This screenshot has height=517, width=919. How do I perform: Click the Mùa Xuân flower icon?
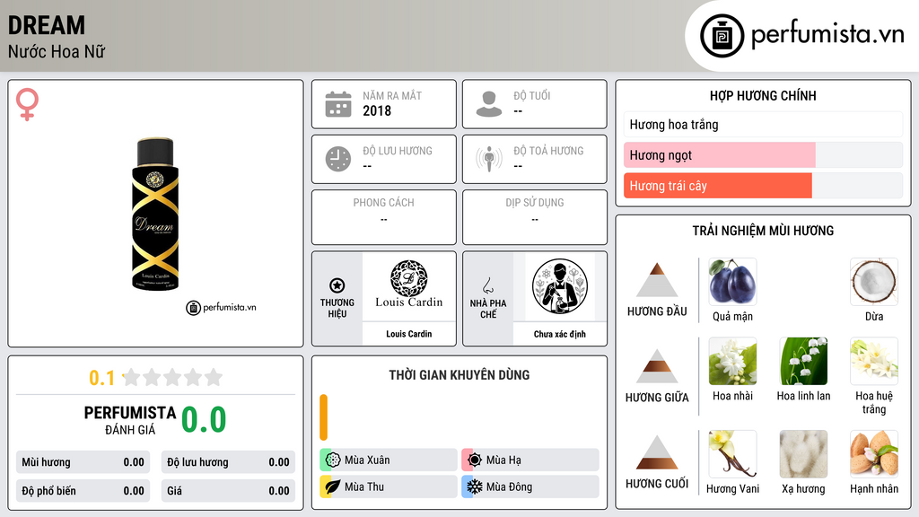333,460
